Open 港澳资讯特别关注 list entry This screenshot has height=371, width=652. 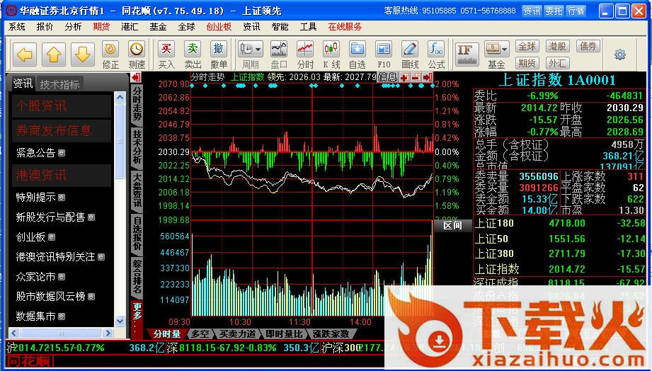pyautogui.click(x=60, y=257)
